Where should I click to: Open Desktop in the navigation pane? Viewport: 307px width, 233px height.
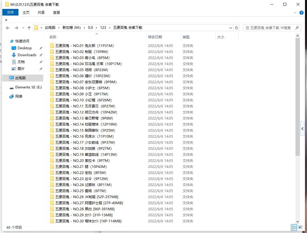tap(25, 48)
